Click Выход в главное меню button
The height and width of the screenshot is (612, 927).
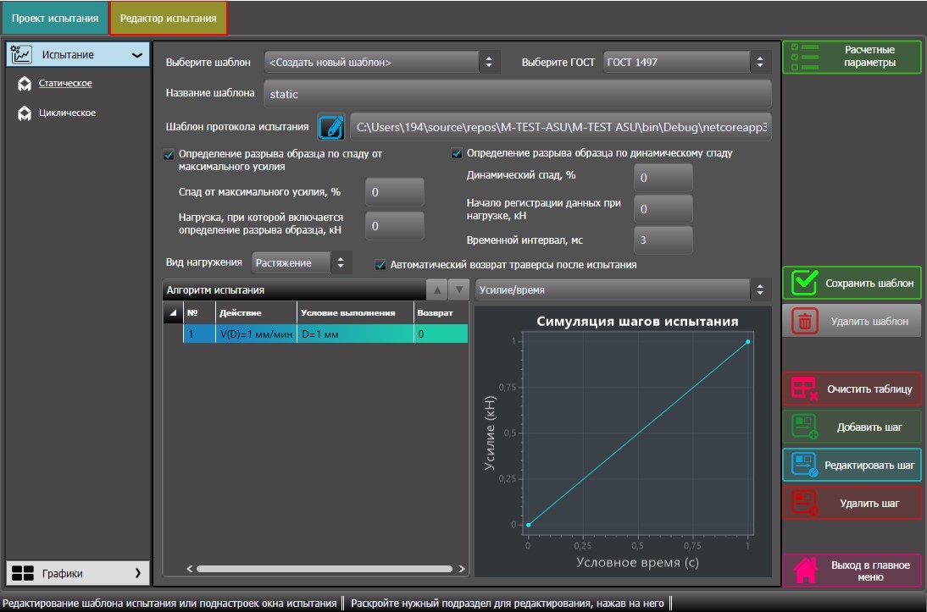[852, 570]
